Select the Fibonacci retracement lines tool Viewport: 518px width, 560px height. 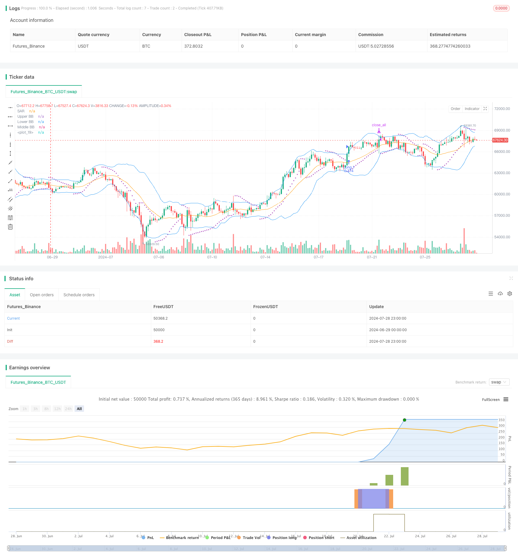click(10, 218)
